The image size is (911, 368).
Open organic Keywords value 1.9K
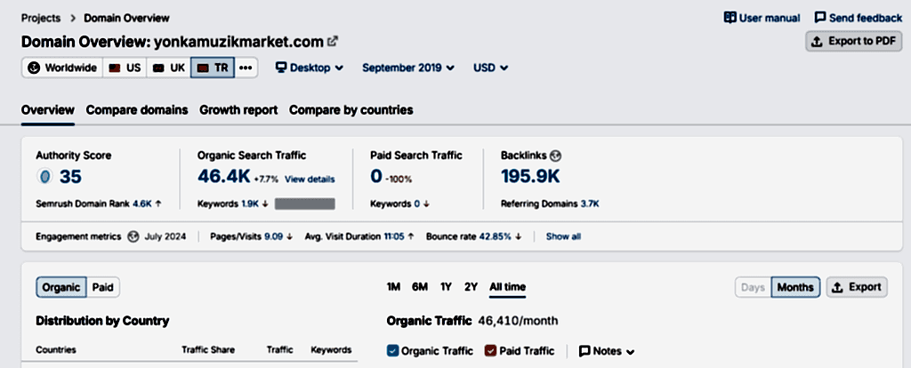tap(250, 204)
